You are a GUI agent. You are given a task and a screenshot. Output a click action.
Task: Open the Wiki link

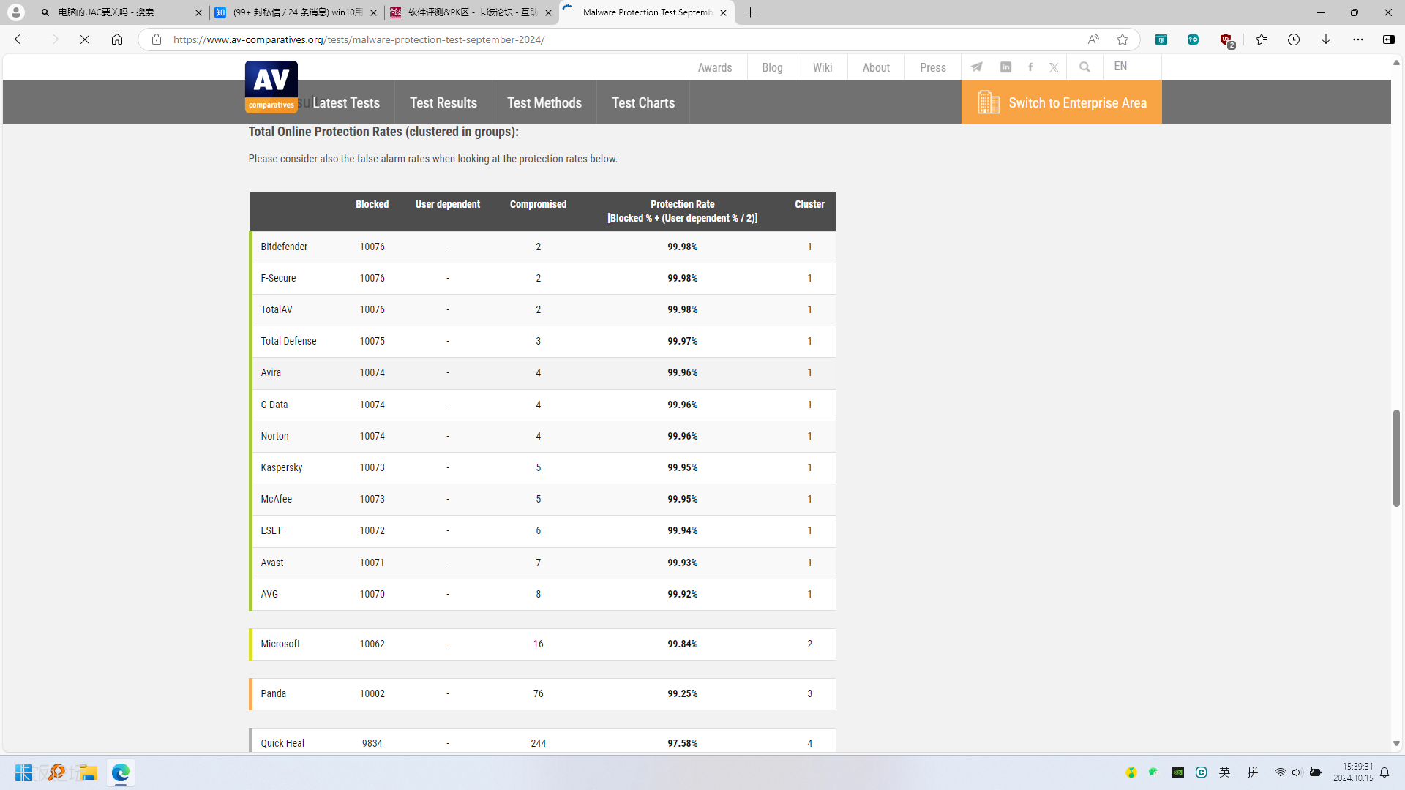point(823,67)
